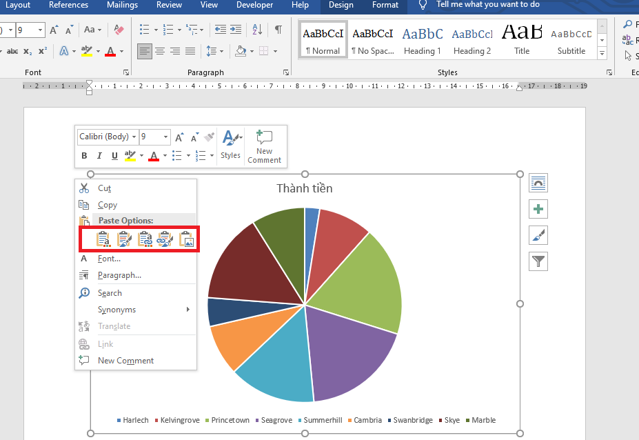
Task: Toggle Italic in the mini toolbar
Action: tap(99, 156)
